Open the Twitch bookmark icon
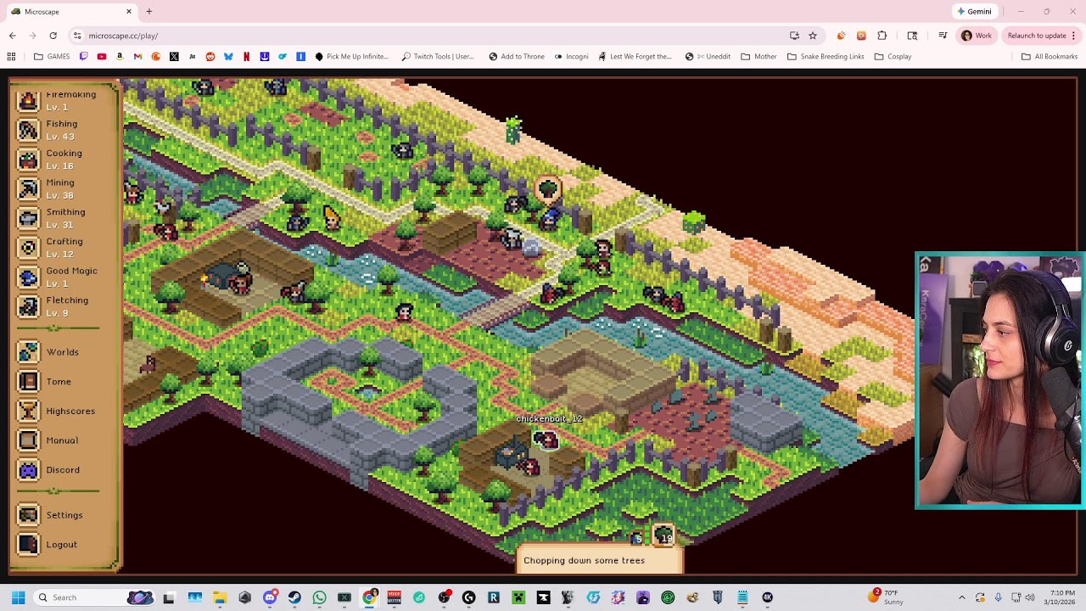Image resolution: width=1086 pixels, height=611 pixels. pyautogui.click(x=83, y=57)
